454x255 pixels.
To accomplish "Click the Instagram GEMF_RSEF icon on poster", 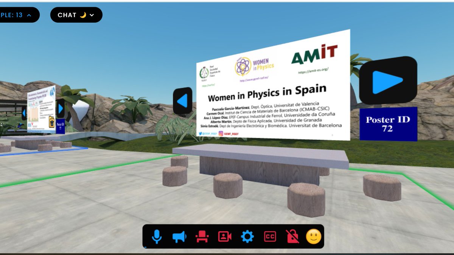I will (x=221, y=133).
